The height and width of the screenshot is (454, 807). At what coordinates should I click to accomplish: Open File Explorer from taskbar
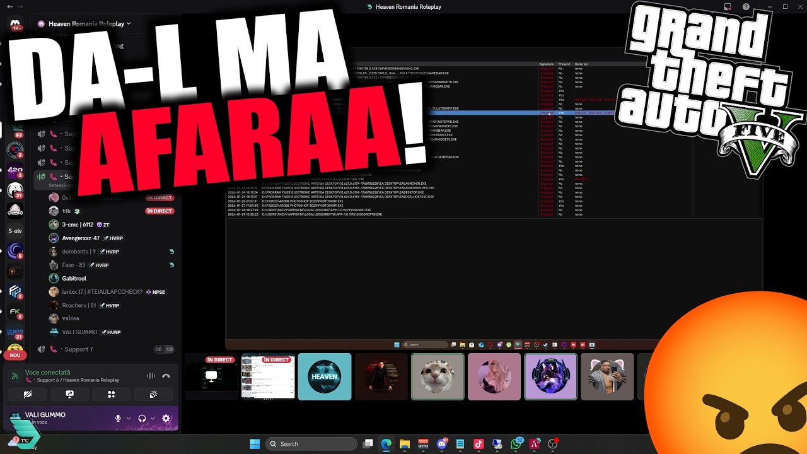(x=405, y=444)
